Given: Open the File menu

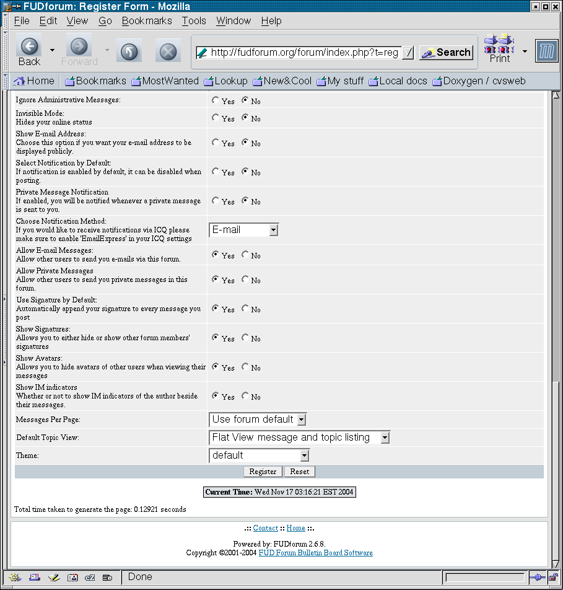Looking at the screenshot, I should pyautogui.click(x=22, y=21).
